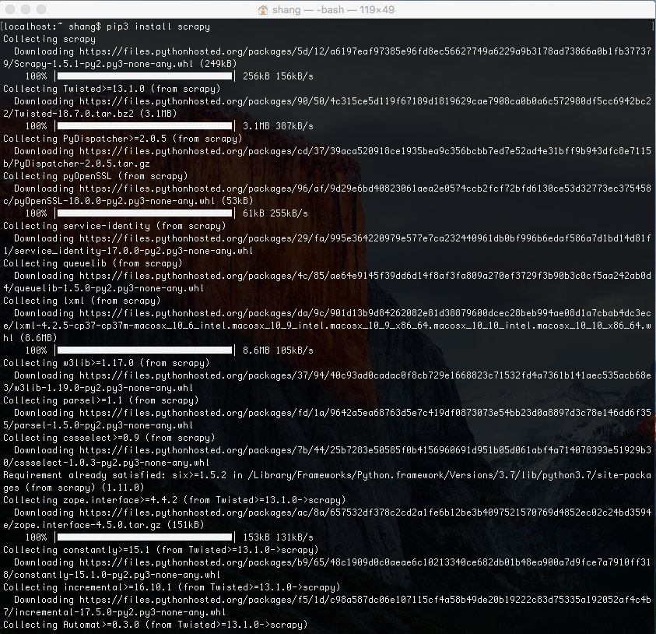Click the line 'Collecting service-identity (from scrapy)'
Viewport: 656px width, 634px height.
(114, 226)
